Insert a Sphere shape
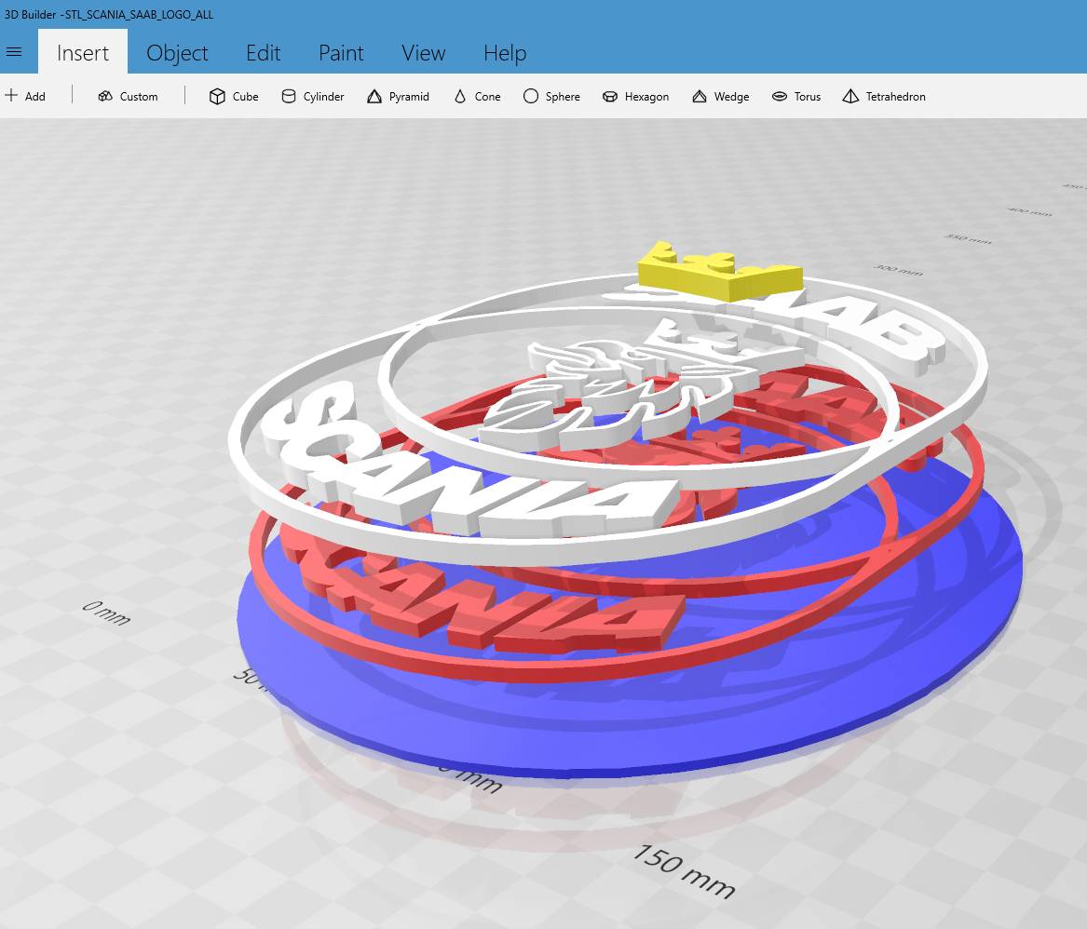Image resolution: width=1087 pixels, height=929 pixels. click(x=551, y=96)
